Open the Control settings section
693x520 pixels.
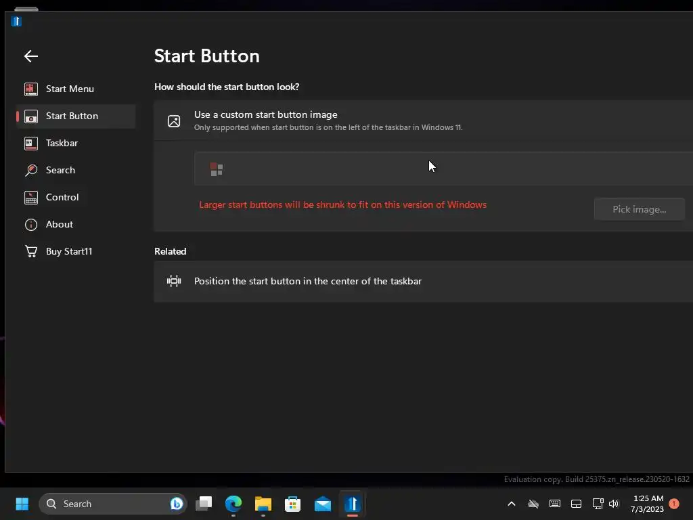76,197
